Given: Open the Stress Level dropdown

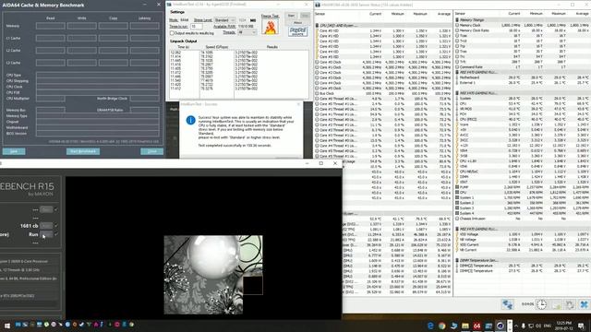Looking at the screenshot, I should (x=225, y=20).
